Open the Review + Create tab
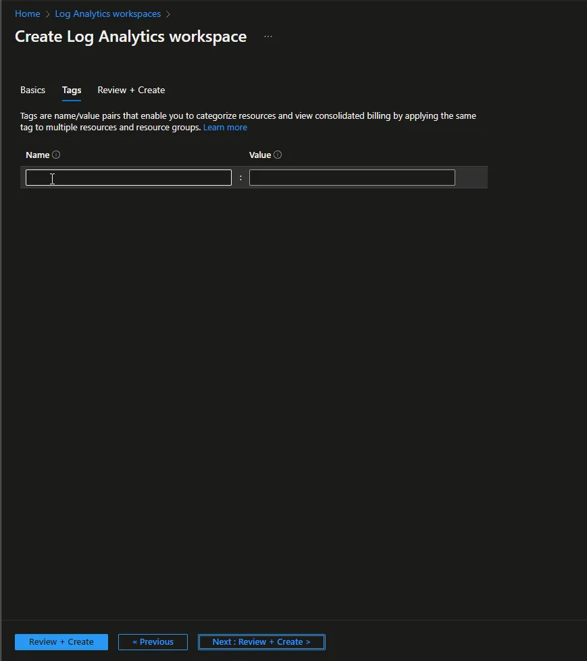The width and height of the screenshot is (587, 661). coord(131,90)
